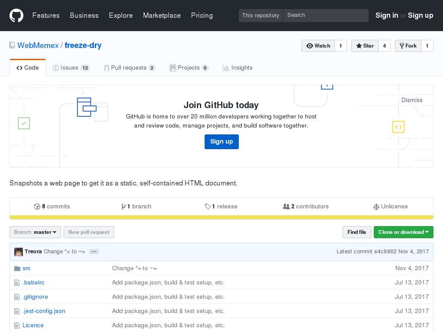Open the Issues tab
443x332 pixels.
[71, 68]
